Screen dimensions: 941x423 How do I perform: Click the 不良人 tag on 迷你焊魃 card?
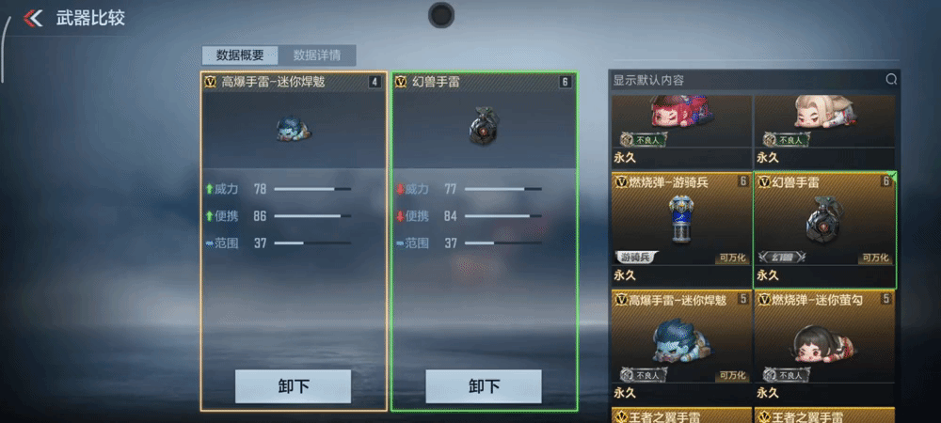coord(644,375)
